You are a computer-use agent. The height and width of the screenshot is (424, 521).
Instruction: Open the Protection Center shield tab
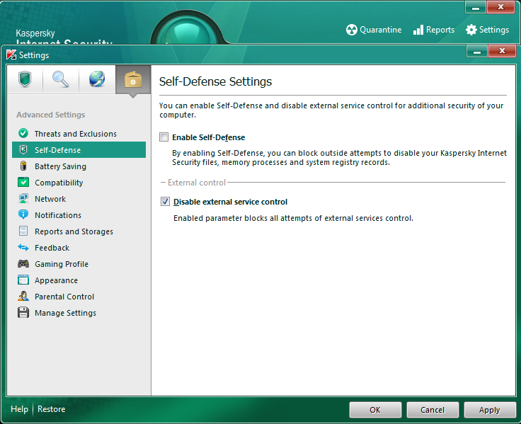[25, 79]
